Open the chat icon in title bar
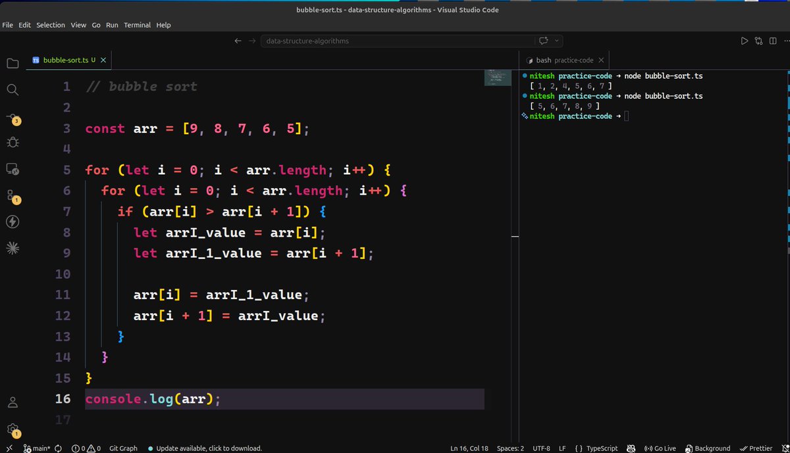The width and height of the screenshot is (790, 453). [x=544, y=41]
